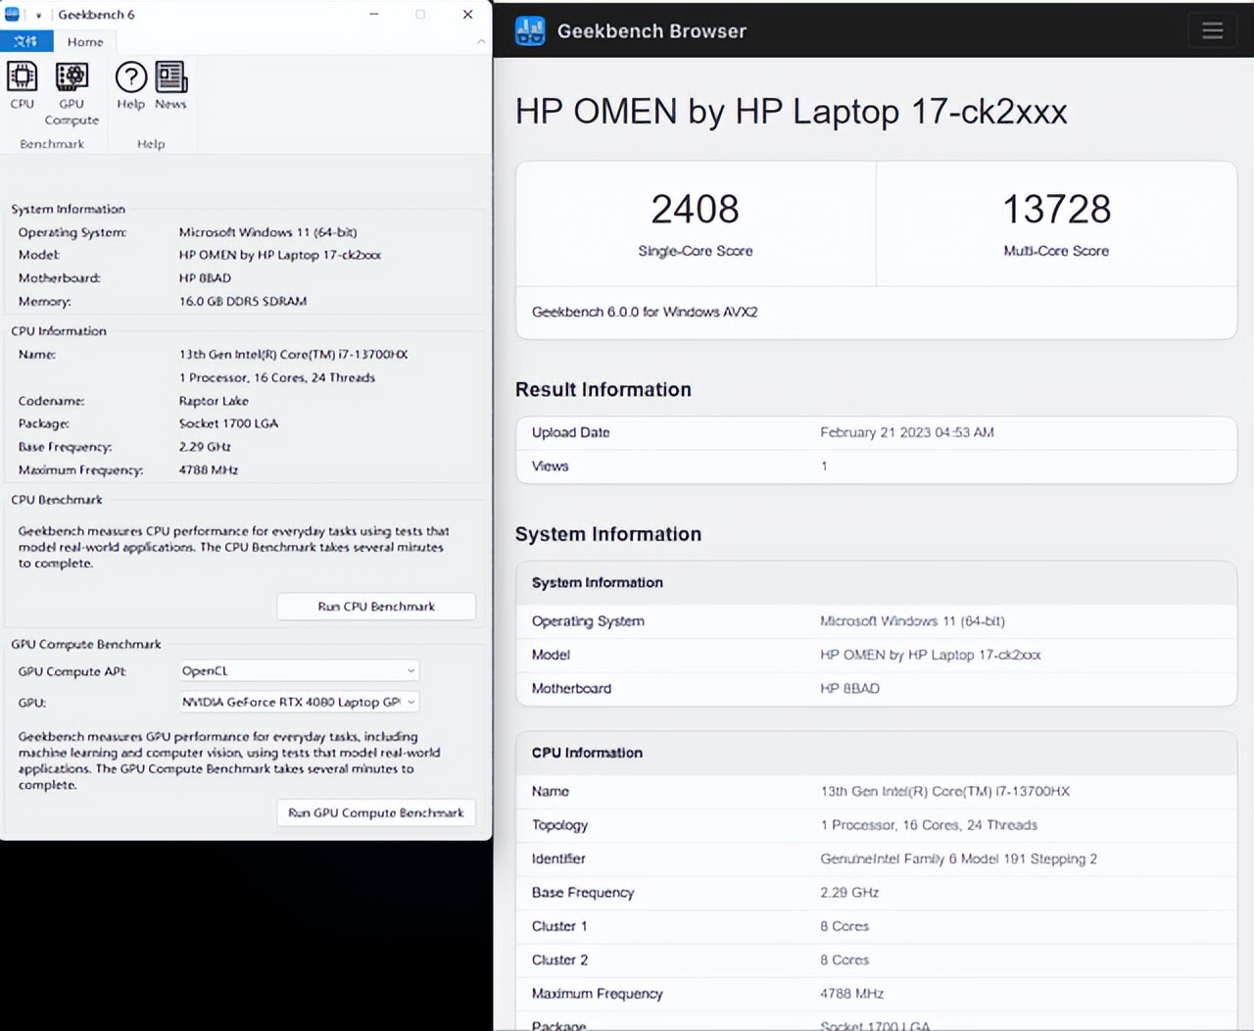Close the Geekbench 6 window
The image size is (1254, 1031).
467,14
